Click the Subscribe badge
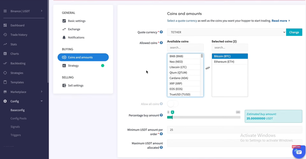 pyautogui.click(x=296, y=147)
